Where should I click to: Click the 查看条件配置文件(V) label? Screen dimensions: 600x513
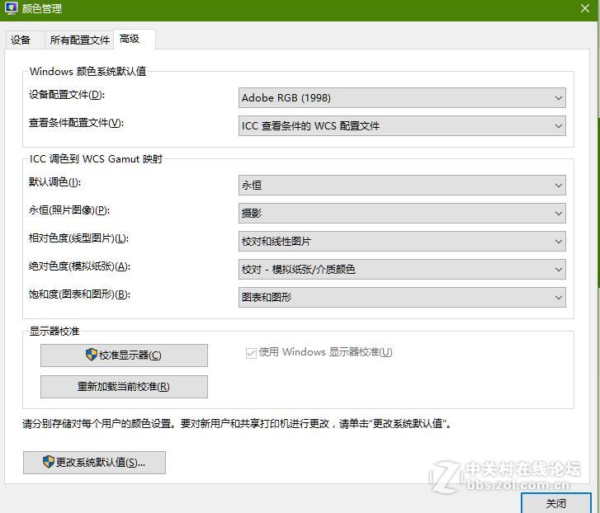pyautogui.click(x=76, y=123)
